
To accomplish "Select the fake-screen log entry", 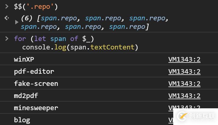I will point(36,84).
